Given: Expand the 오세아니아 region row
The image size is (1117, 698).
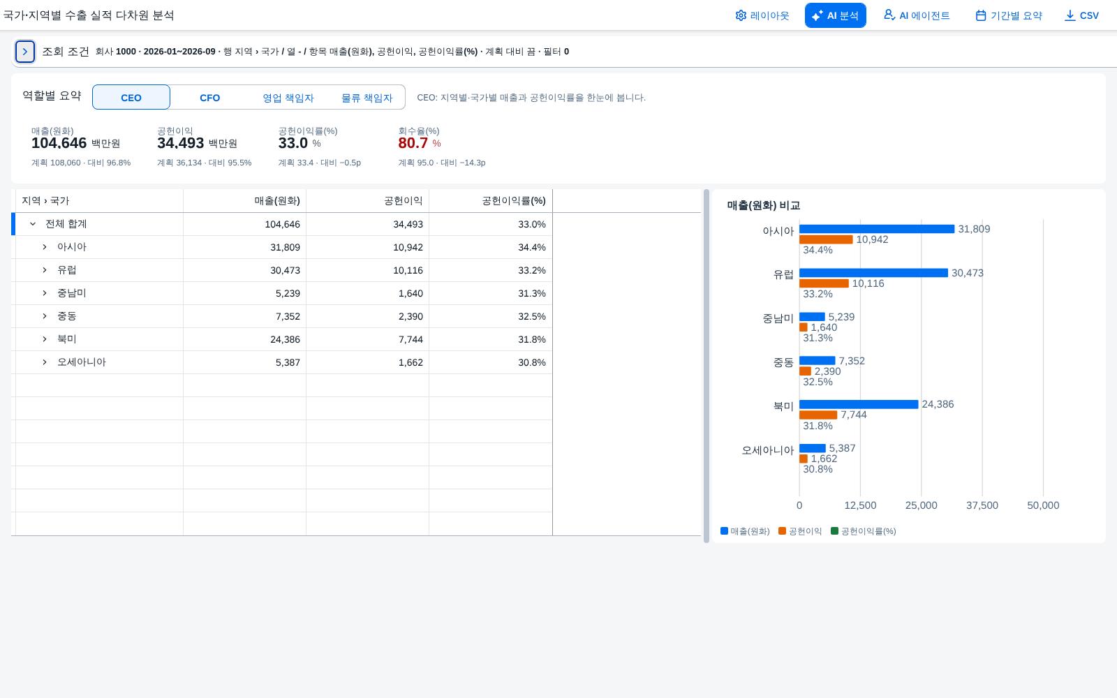Looking at the screenshot, I should (45, 362).
